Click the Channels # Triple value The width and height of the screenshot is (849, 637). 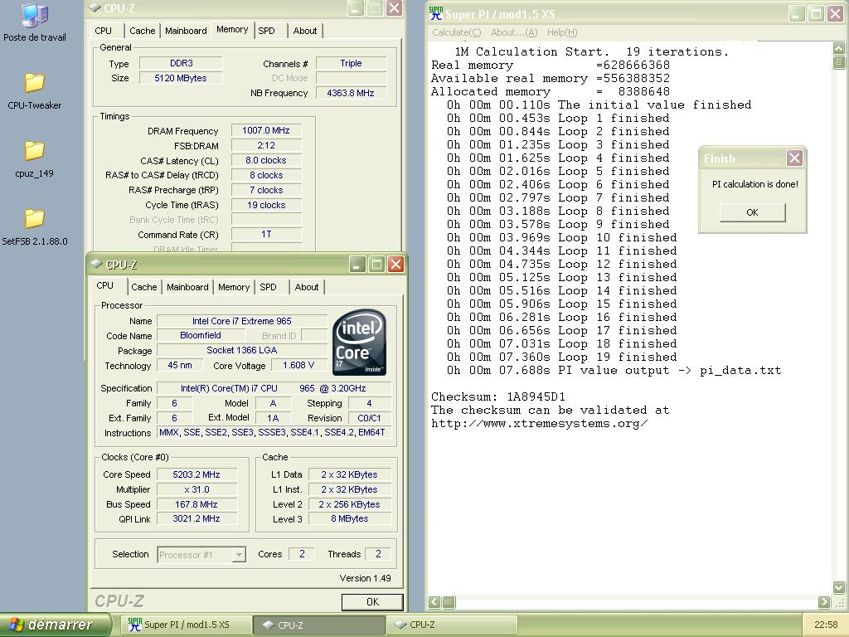pyautogui.click(x=351, y=63)
